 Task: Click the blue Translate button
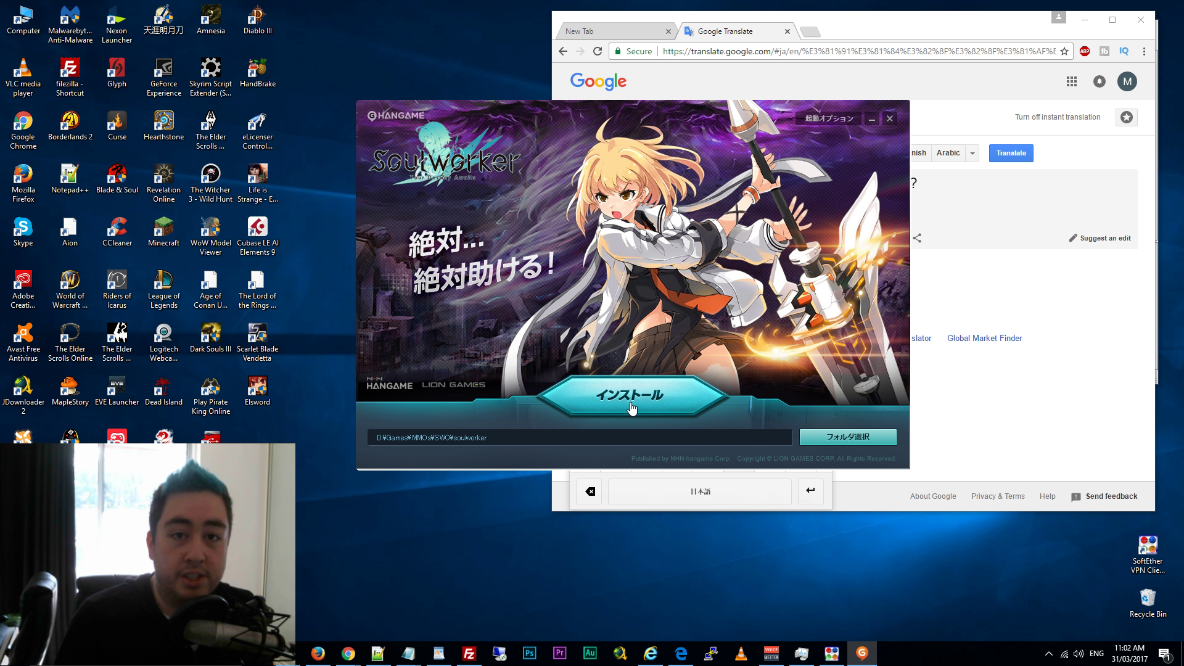click(1011, 153)
